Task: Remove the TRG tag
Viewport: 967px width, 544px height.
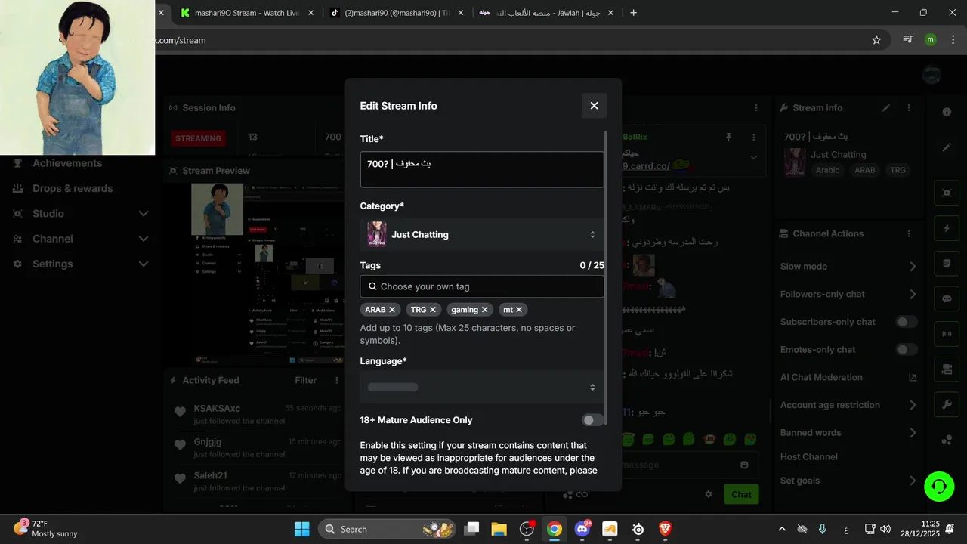Action: tap(433, 310)
